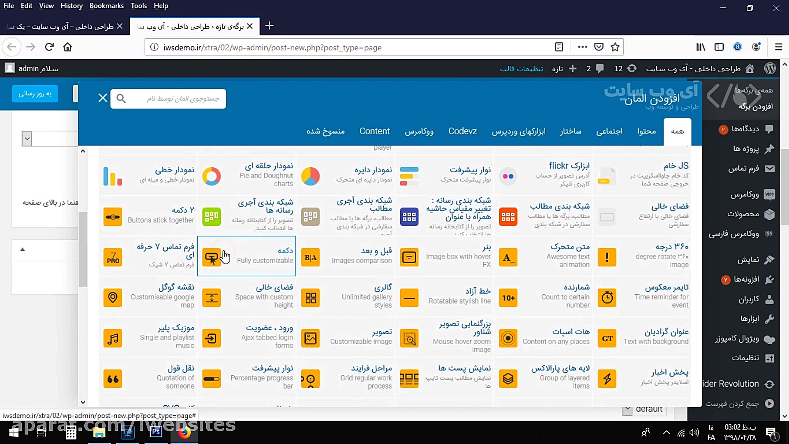This screenshot has width=789, height=444.
Task: Select the Count to certain number element
Action: (544, 297)
